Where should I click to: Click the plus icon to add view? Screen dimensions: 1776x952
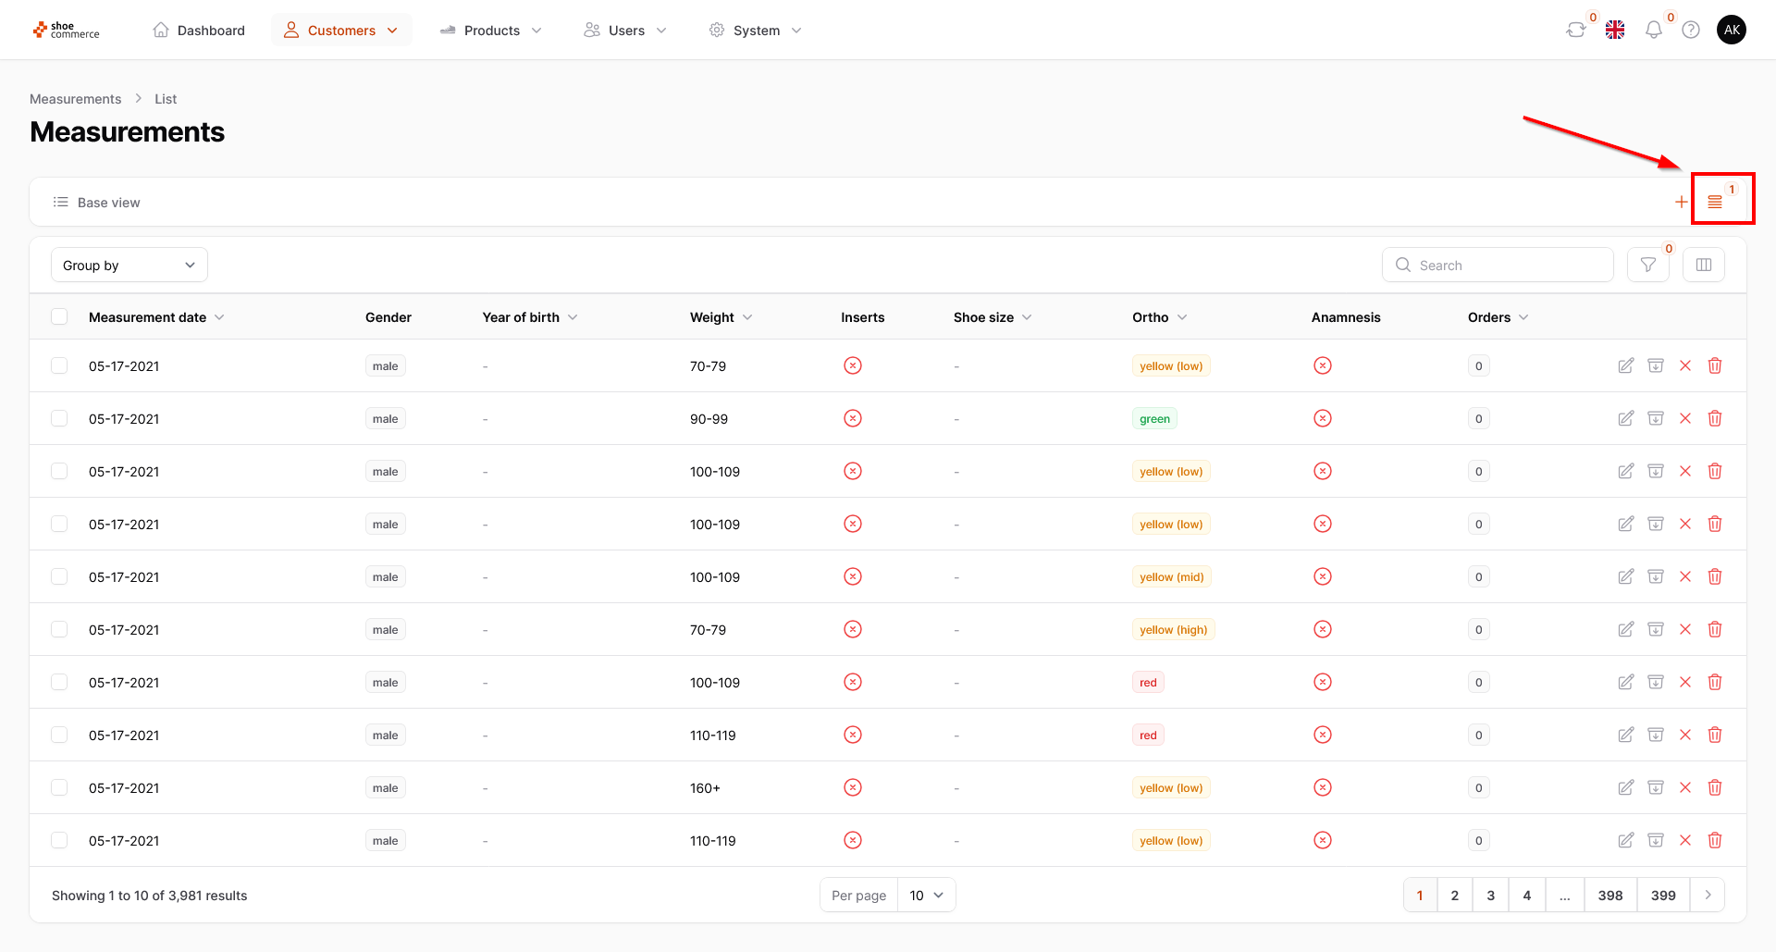tap(1681, 202)
